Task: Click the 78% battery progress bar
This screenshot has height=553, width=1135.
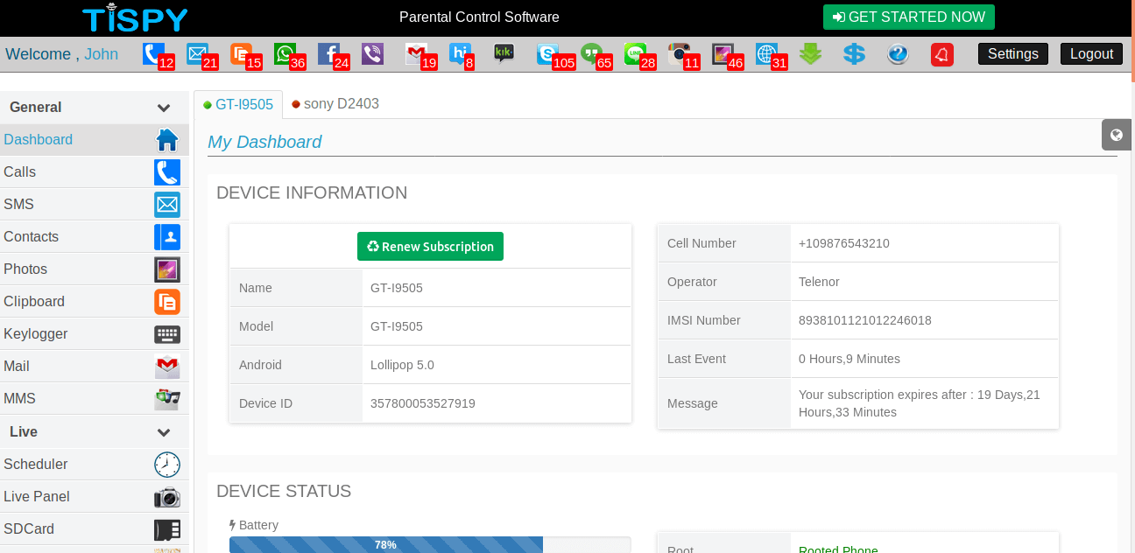Action: click(x=430, y=545)
